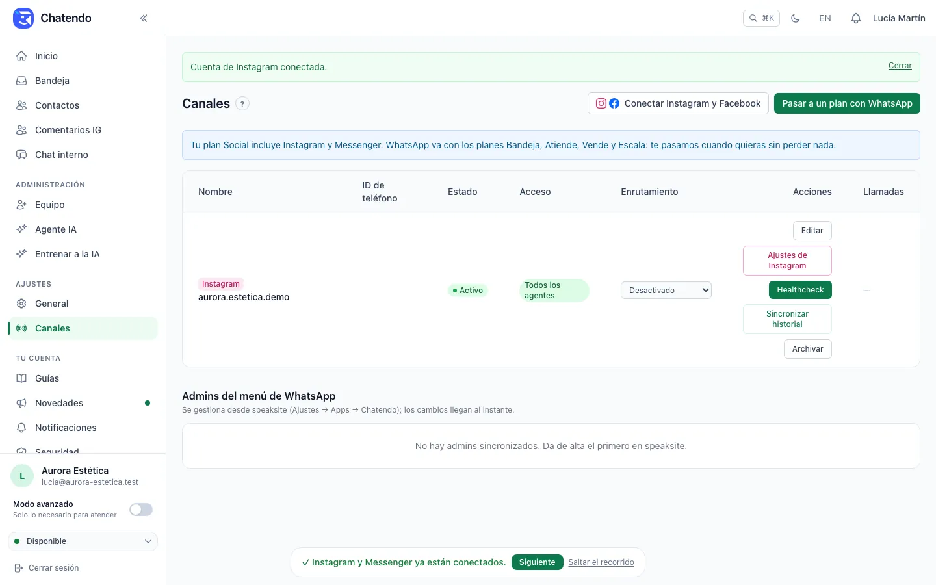The height and width of the screenshot is (585, 936).
Task: Open the search ⌘K box
Action: (x=761, y=18)
